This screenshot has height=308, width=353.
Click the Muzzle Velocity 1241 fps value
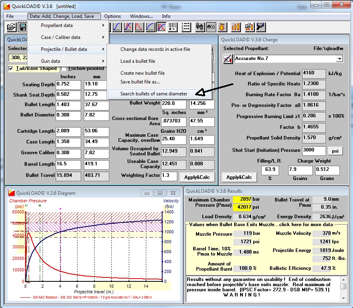pos(322,242)
